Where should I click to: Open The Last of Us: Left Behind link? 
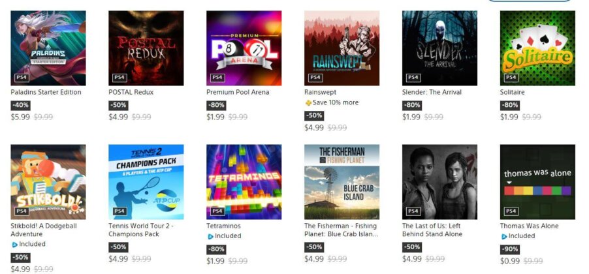click(432, 230)
